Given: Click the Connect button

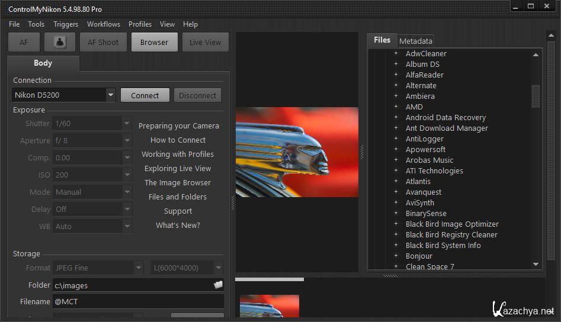Looking at the screenshot, I should (145, 95).
